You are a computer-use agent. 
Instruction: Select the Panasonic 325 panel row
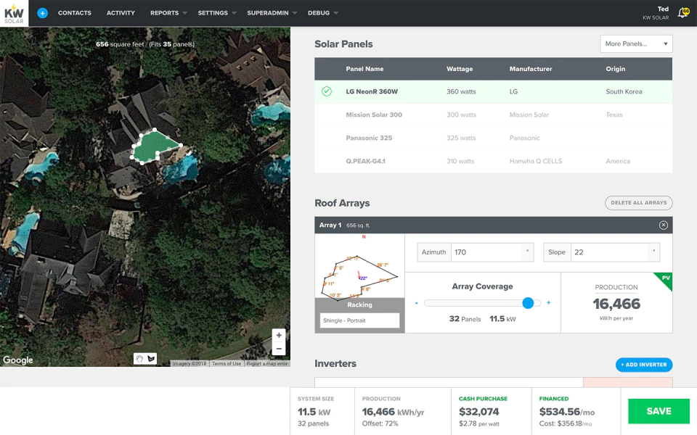tap(494, 138)
